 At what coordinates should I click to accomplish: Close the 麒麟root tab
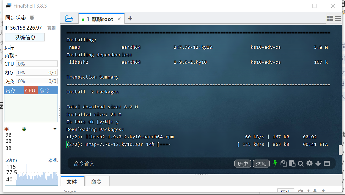coord(119,19)
